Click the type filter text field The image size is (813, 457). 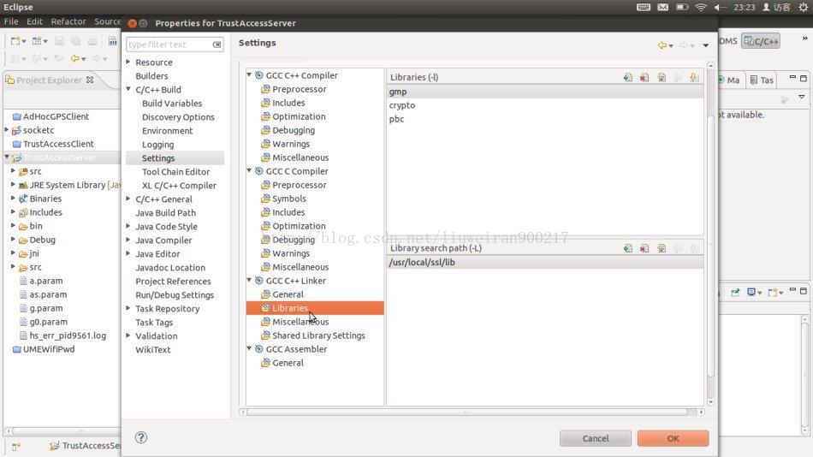tap(169, 45)
